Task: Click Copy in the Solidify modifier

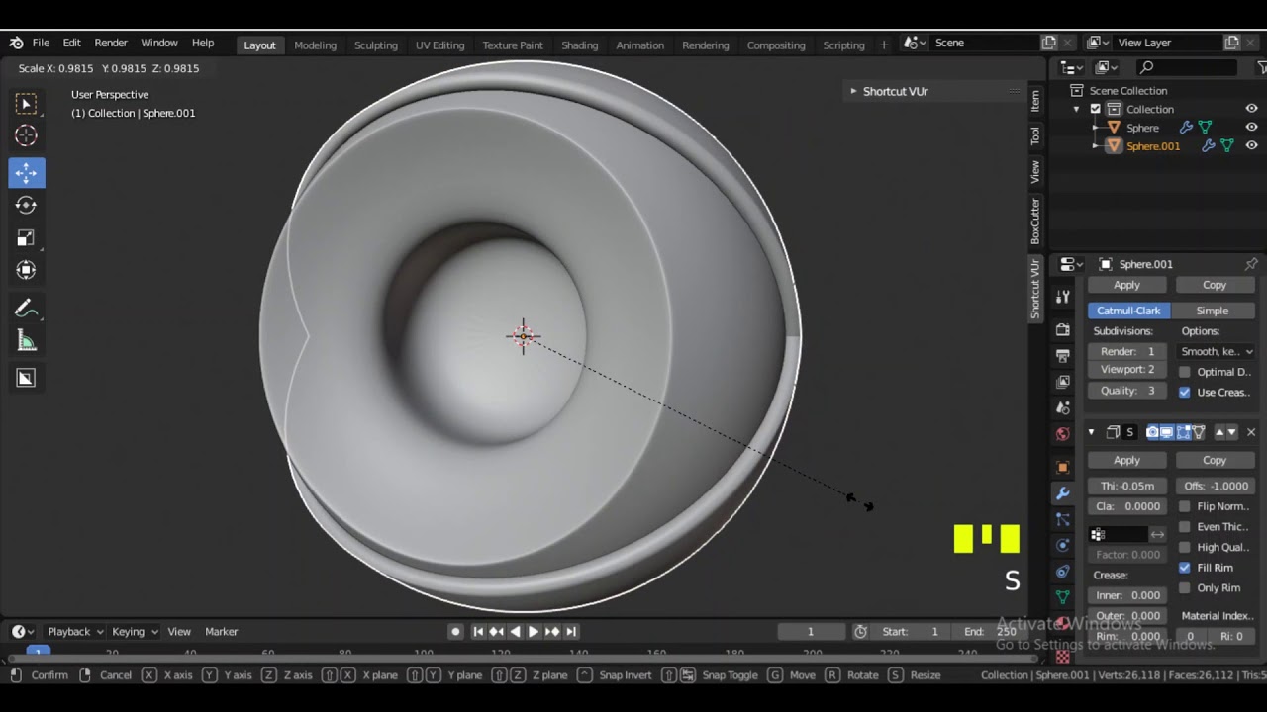Action: coord(1215,460)
